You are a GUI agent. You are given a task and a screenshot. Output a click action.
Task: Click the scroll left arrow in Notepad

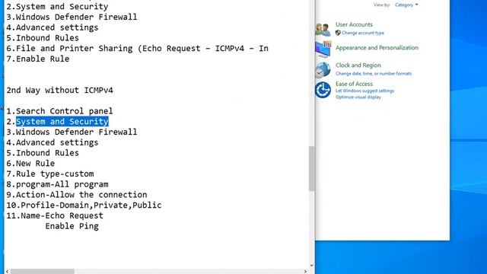(8, 272)
